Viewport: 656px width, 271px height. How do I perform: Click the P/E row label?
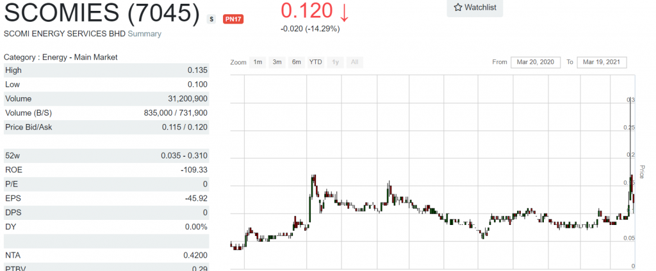tap(10, 184)
